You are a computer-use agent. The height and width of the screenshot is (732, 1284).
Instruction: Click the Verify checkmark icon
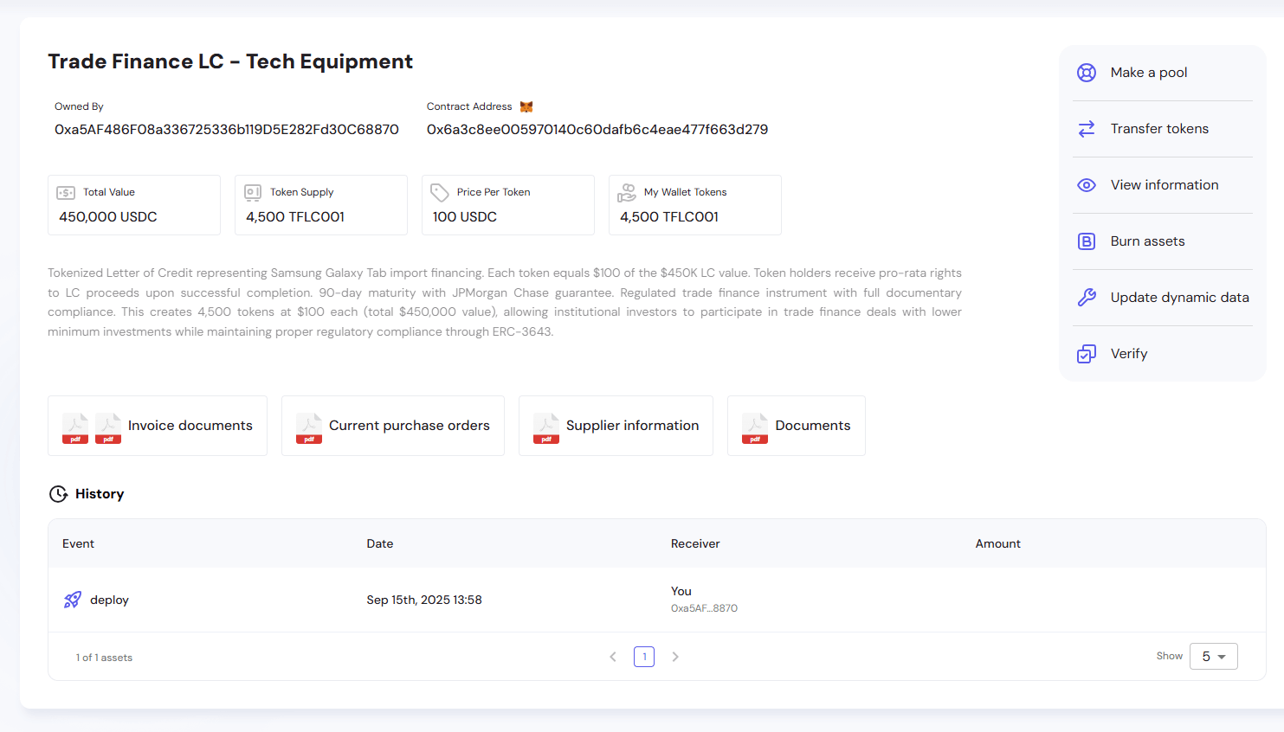coord(1087,354)
